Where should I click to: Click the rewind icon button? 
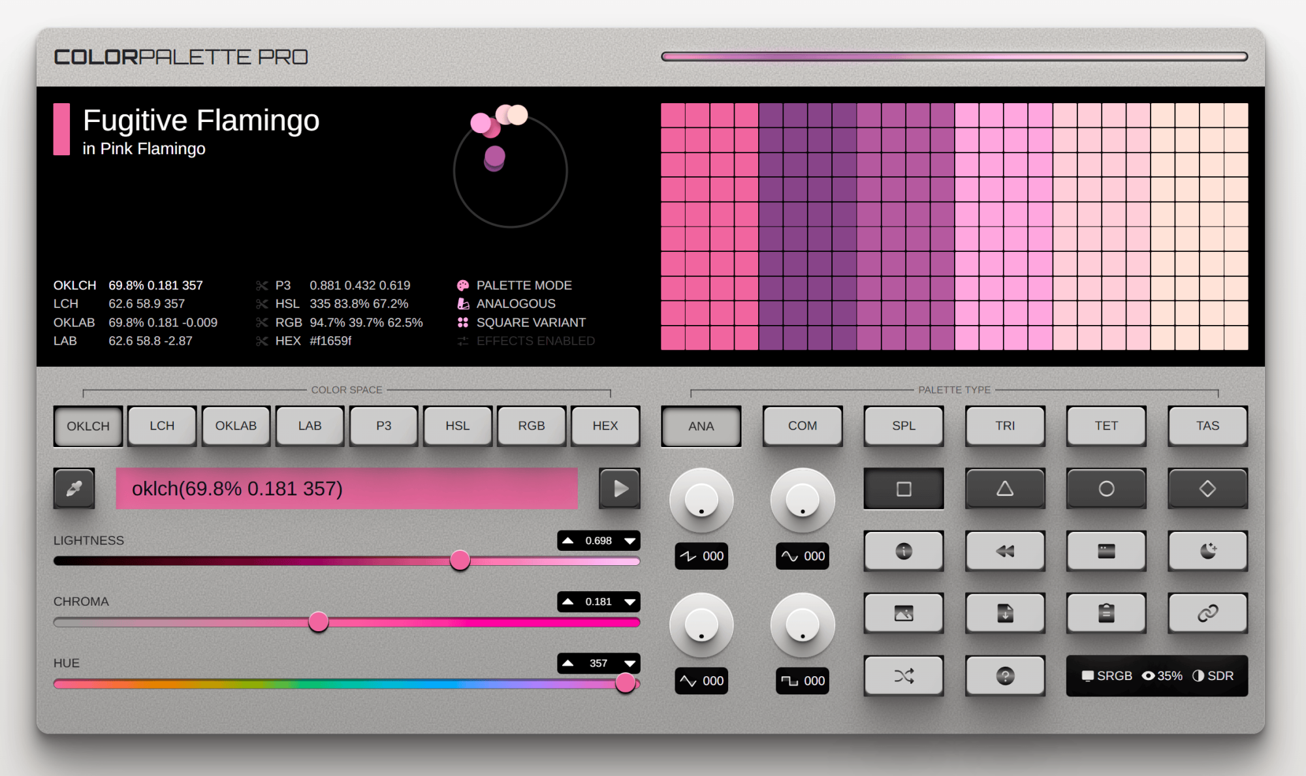[1005, 551]
